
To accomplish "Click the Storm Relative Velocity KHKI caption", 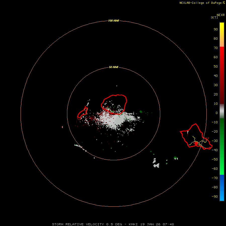I will 113,224.
